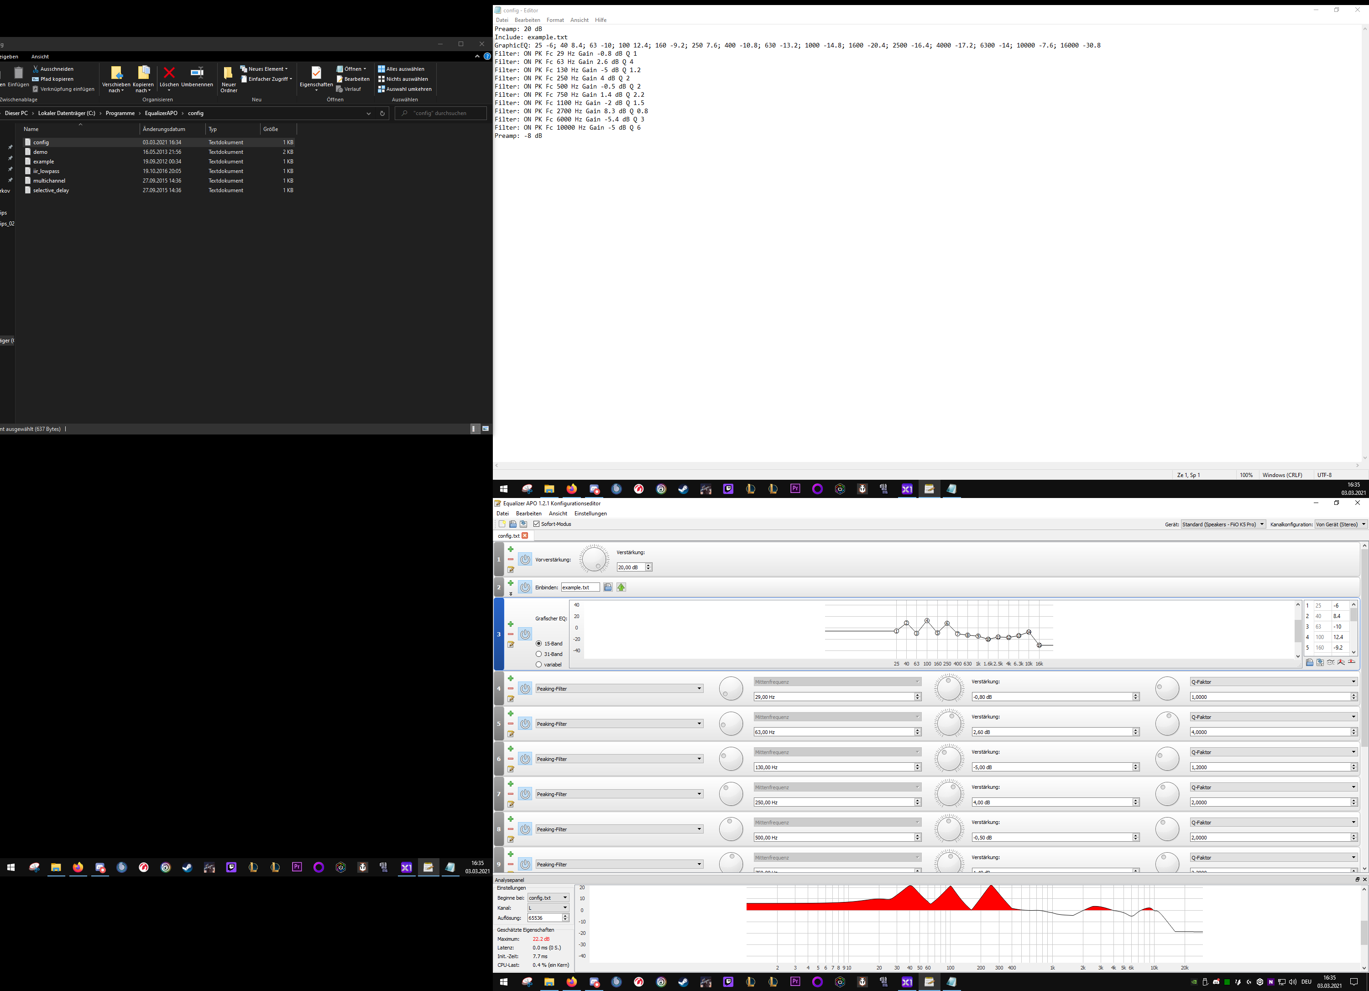Select the 31-Band radio option
The width and height of the screenshot is (1369, 991).
point(539,654)
